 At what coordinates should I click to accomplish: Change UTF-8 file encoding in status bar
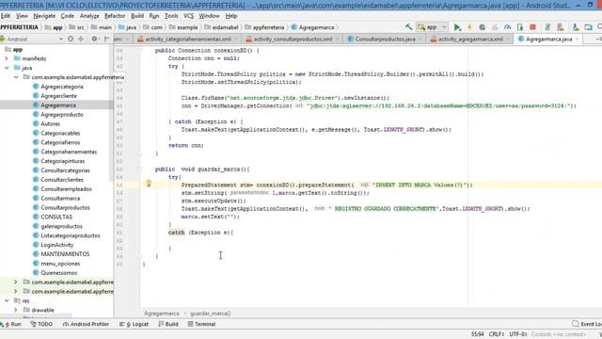pyautogui.click(x=518, y=334)
